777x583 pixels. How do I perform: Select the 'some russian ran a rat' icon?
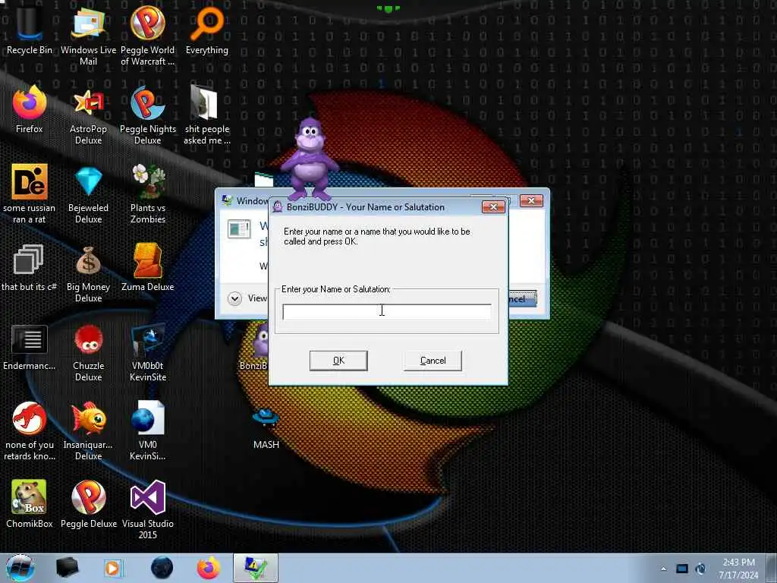click(x=30, y=194)
